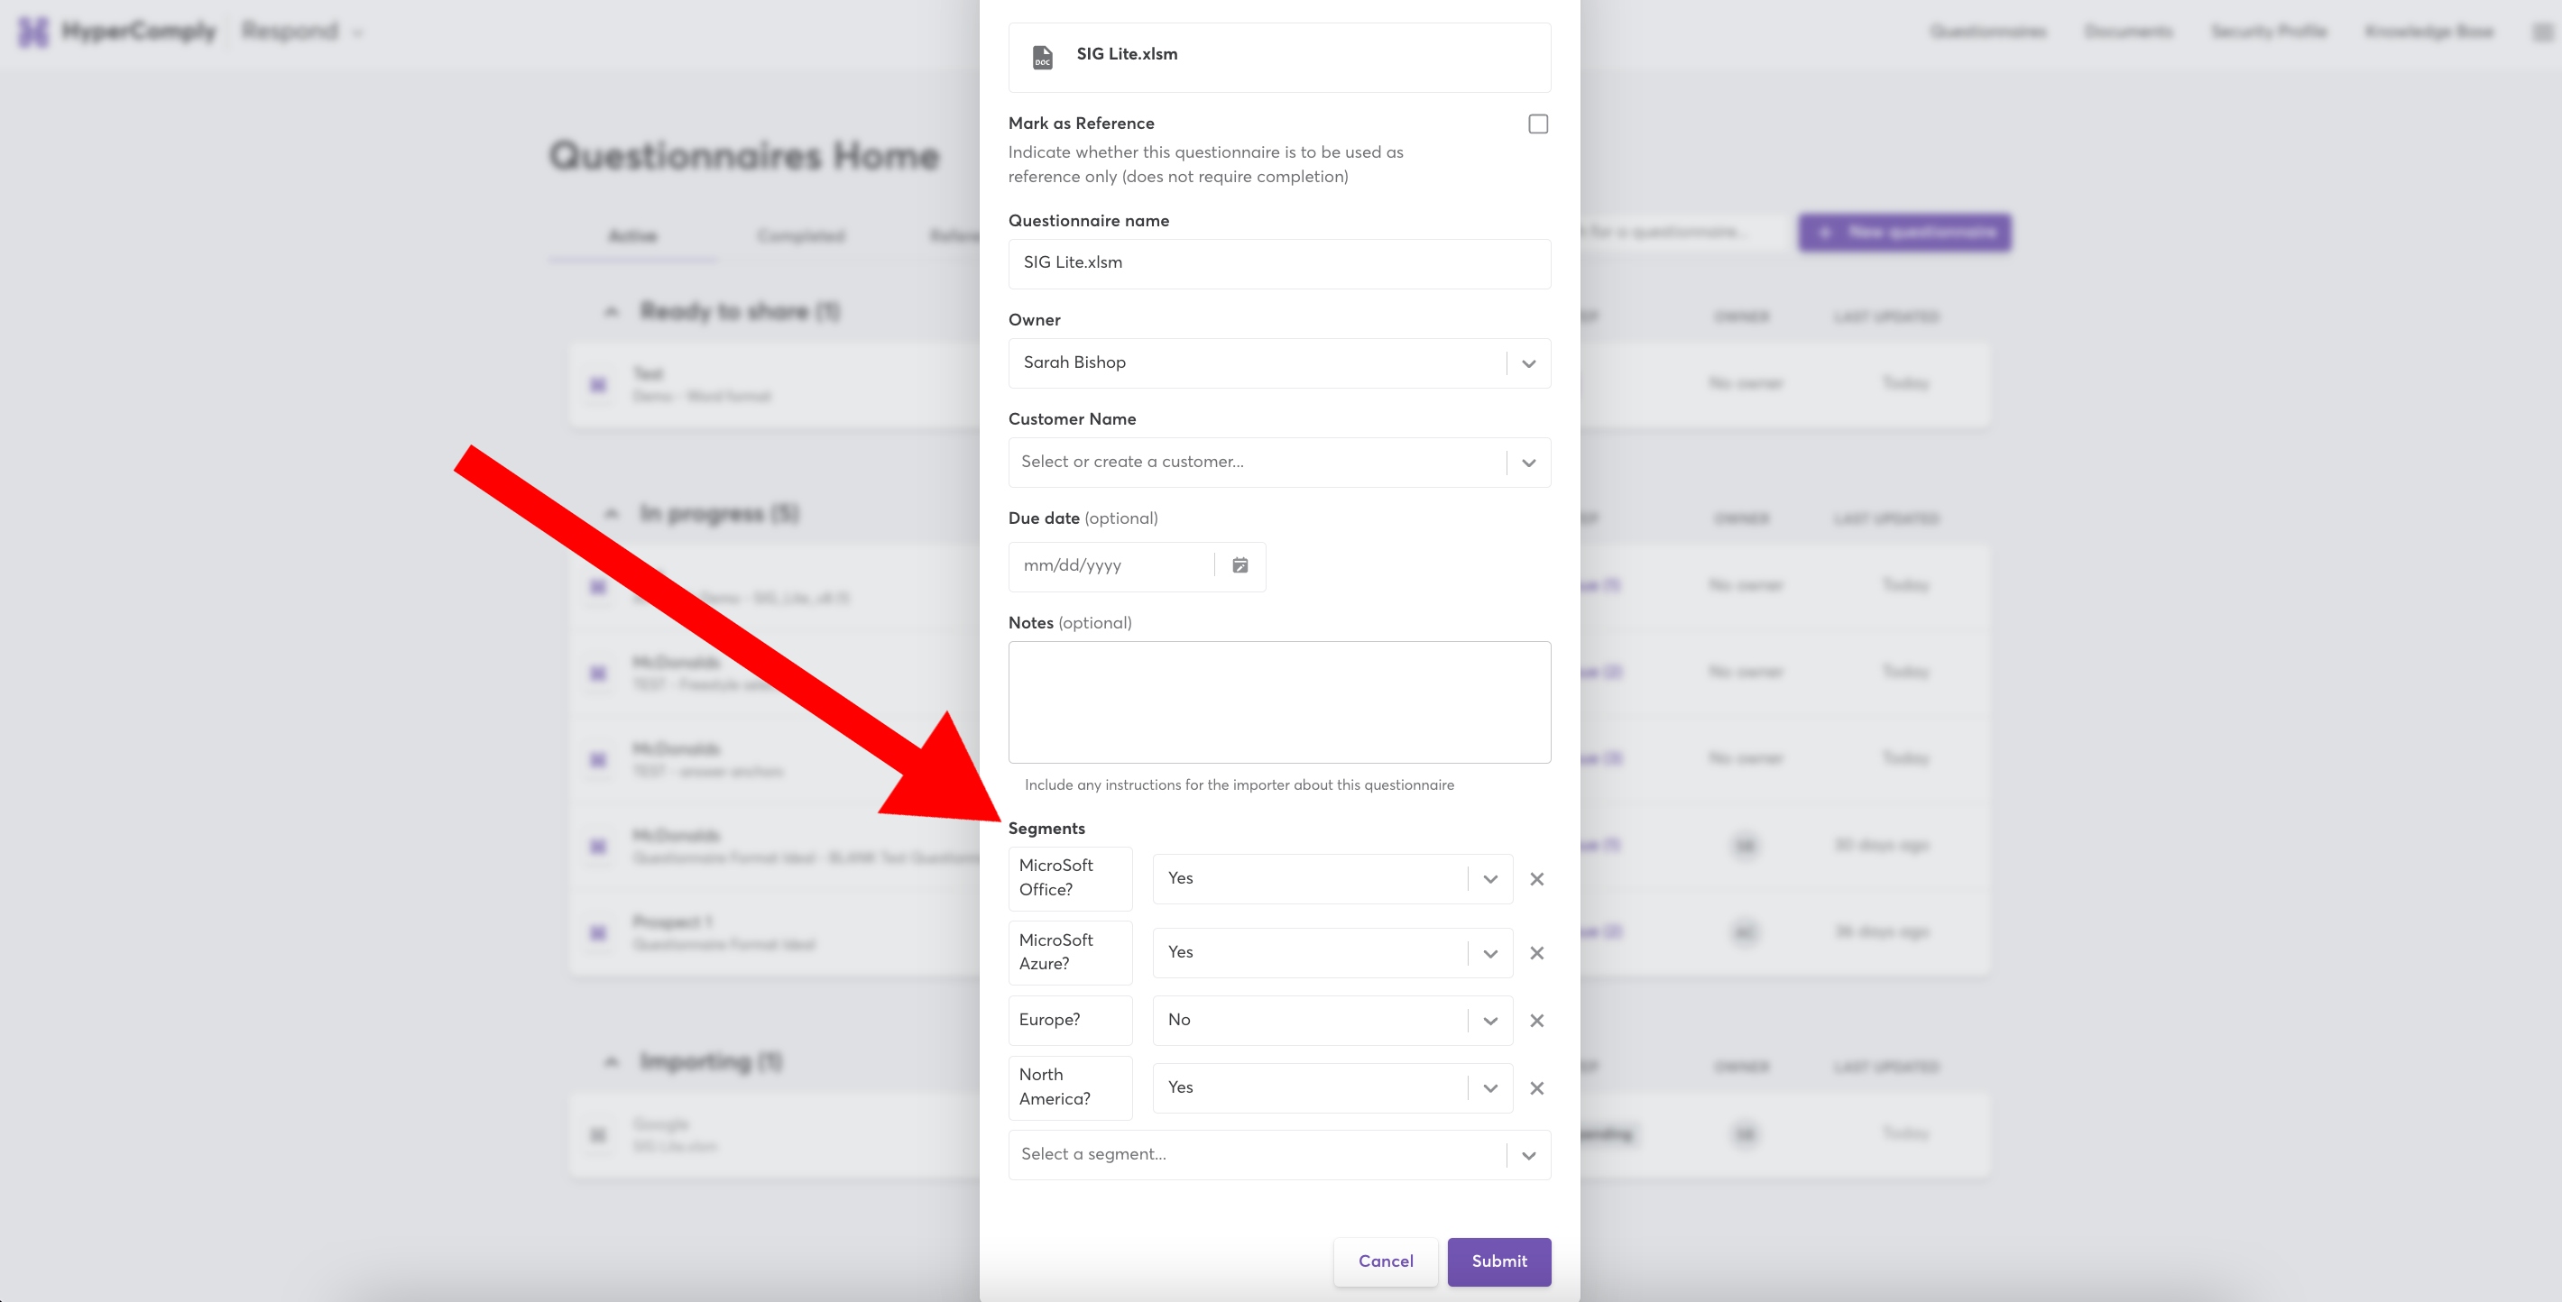Open Documents in the top navigation
Viewport: 2562px width, 1302px height.
(x=2128, y=32)
